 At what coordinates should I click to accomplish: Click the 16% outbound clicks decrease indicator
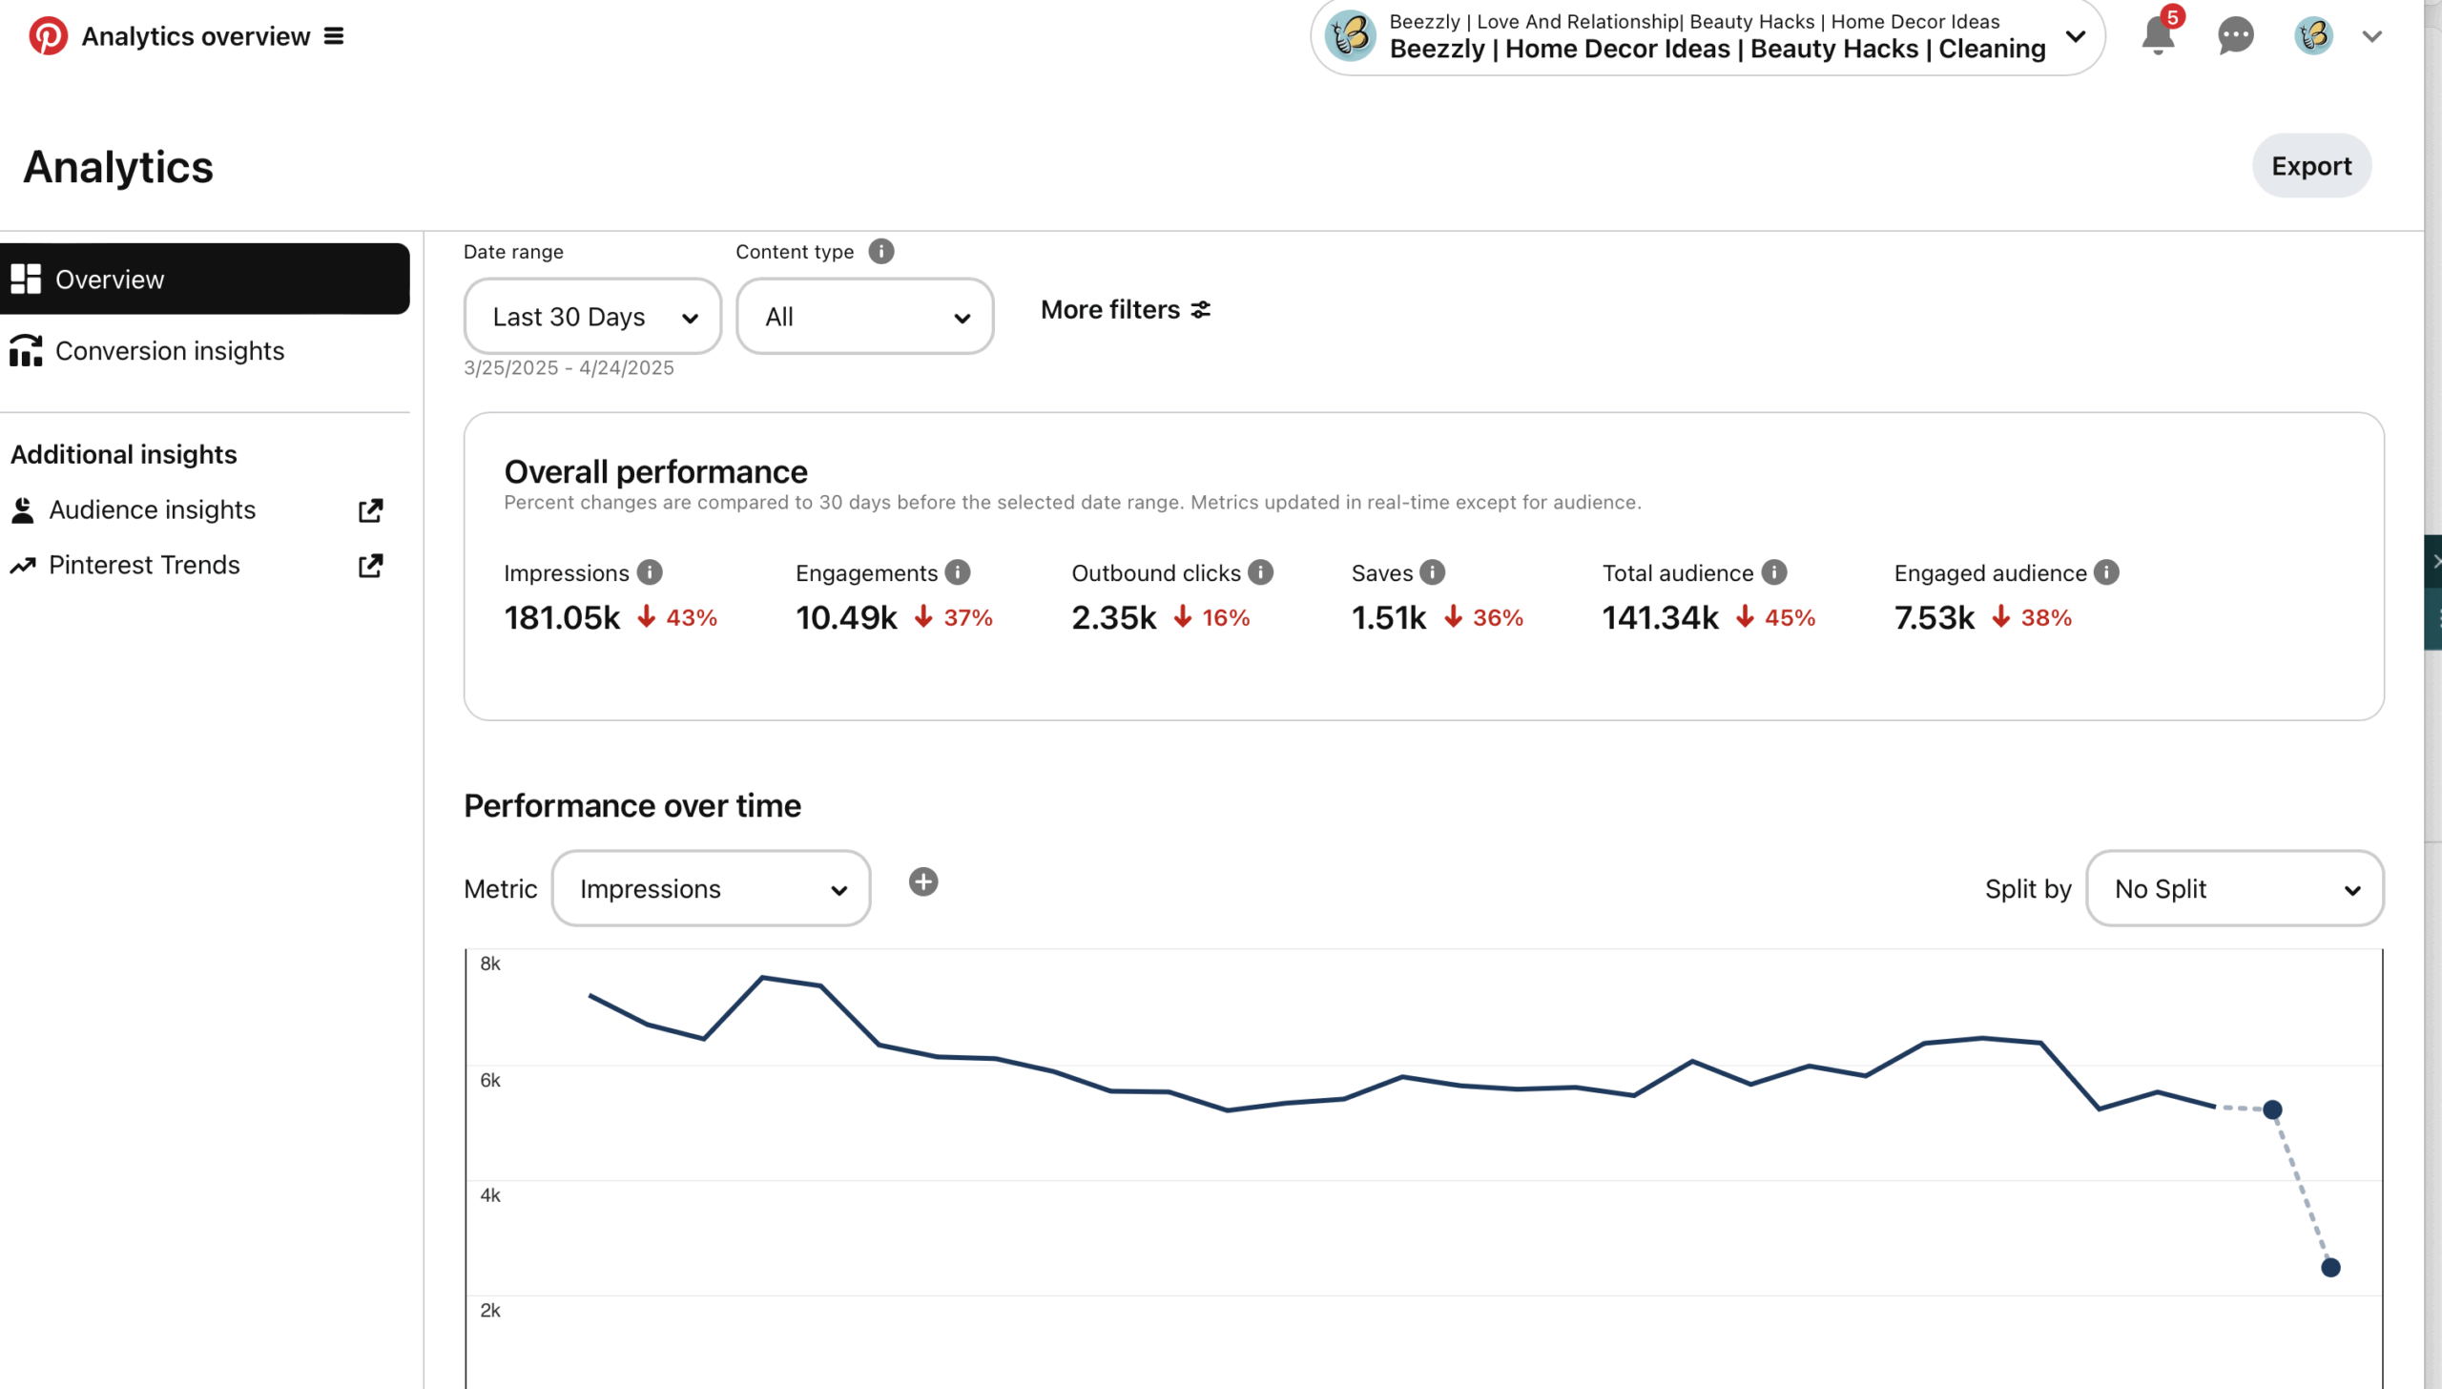point(1211,618)
